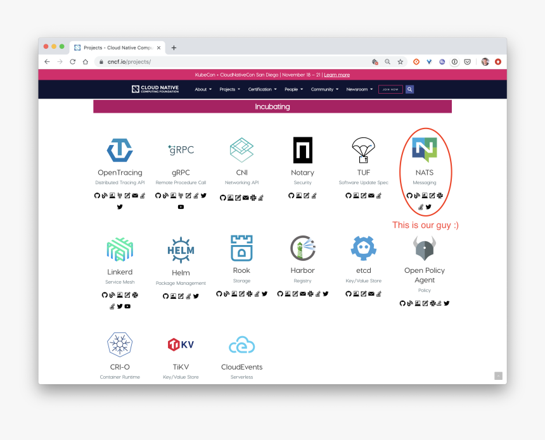Open Harbor's Twitter icon
This screenshot has width=545, height=440.
[x=325, y=294]
